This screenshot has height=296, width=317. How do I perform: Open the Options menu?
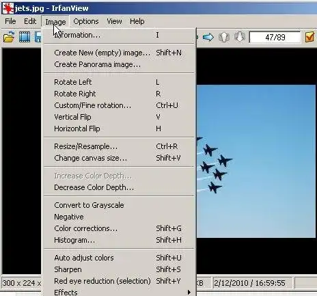pyautogui.click(x=86, y=21)
